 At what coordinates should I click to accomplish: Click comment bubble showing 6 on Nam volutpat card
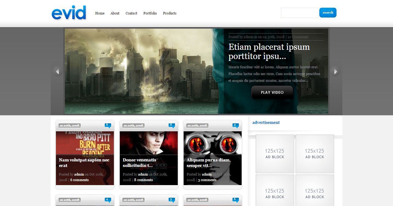pos(108,125)
